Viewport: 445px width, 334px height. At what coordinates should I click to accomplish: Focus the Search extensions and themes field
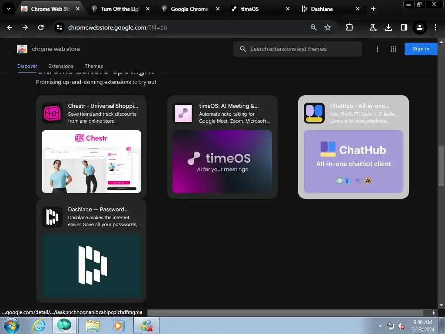click(297, 49)
